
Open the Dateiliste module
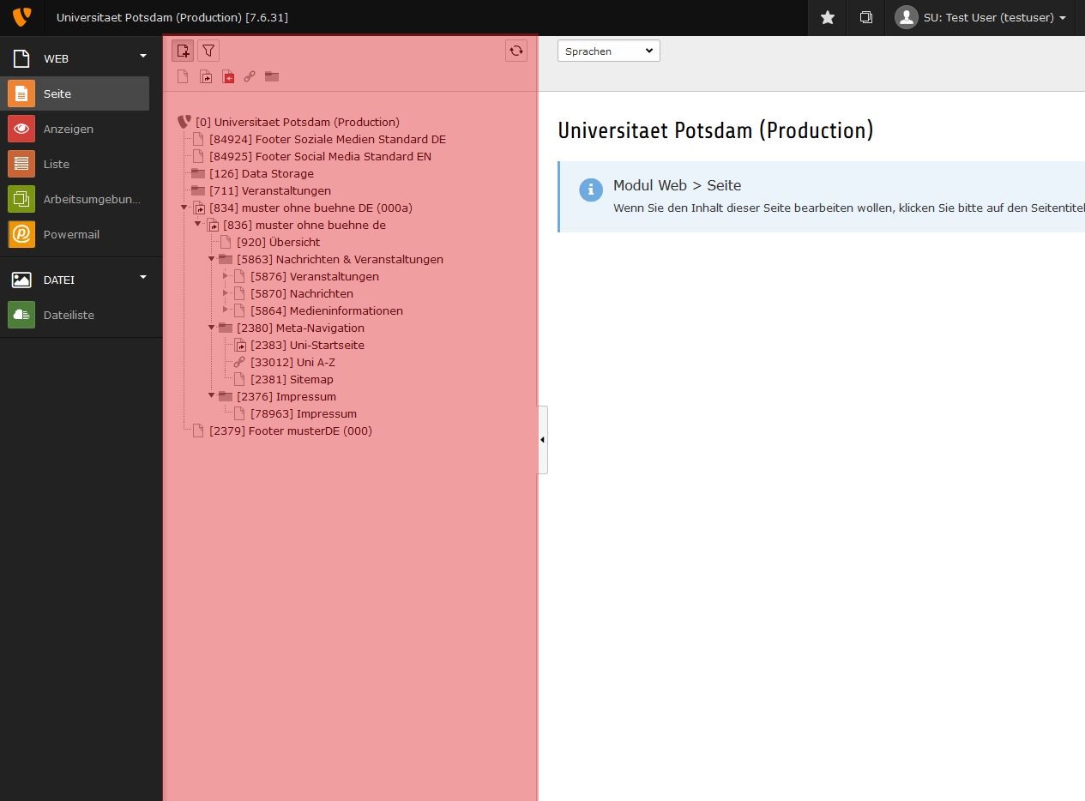point(69,315)
